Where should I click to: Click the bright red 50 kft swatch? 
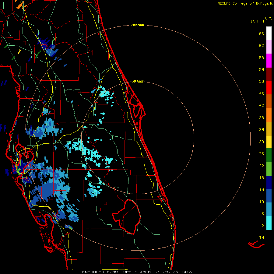(269, 88)
